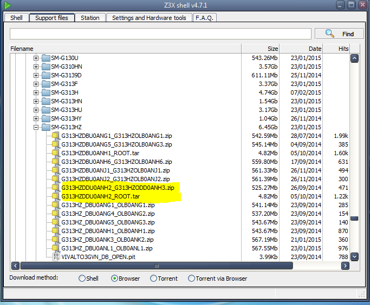Sort by the Filename column header
Viewport: 370px width, 305px height.
(x=125, y=49)
